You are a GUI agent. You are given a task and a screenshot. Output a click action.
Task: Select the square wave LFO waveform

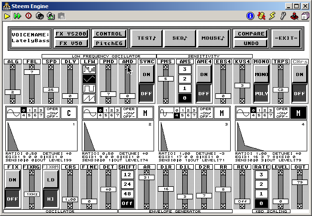pos(89,88)
